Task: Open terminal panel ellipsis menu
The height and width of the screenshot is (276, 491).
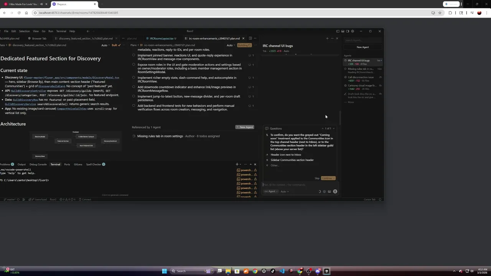Action: pyautogui.click(x=245, y=164)
